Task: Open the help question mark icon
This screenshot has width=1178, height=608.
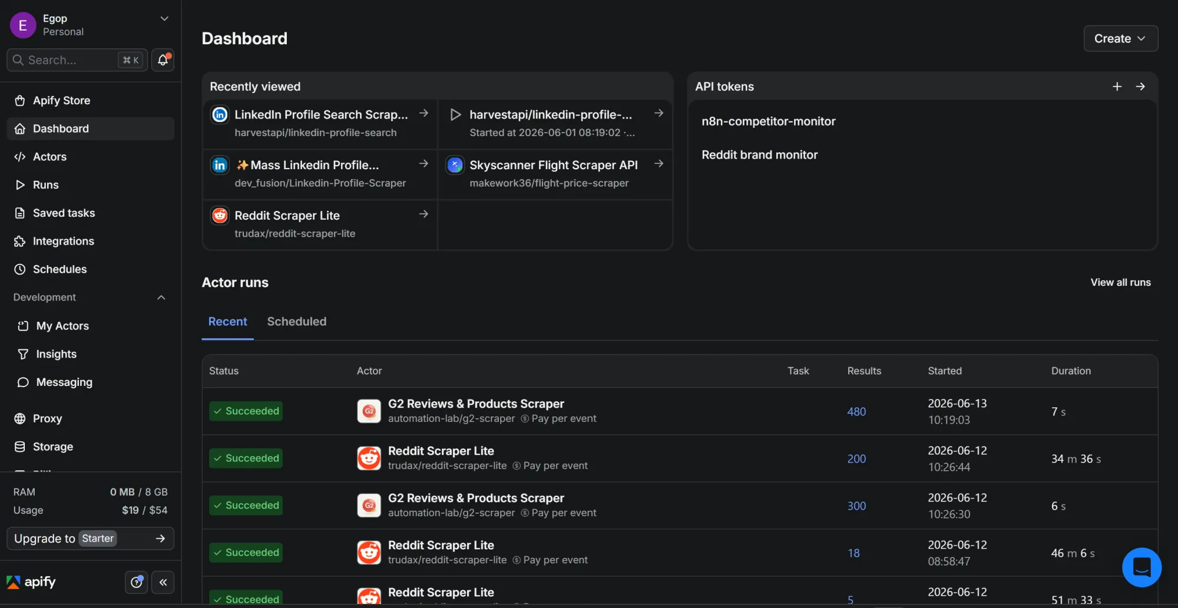Action: [x=137, y=582]
